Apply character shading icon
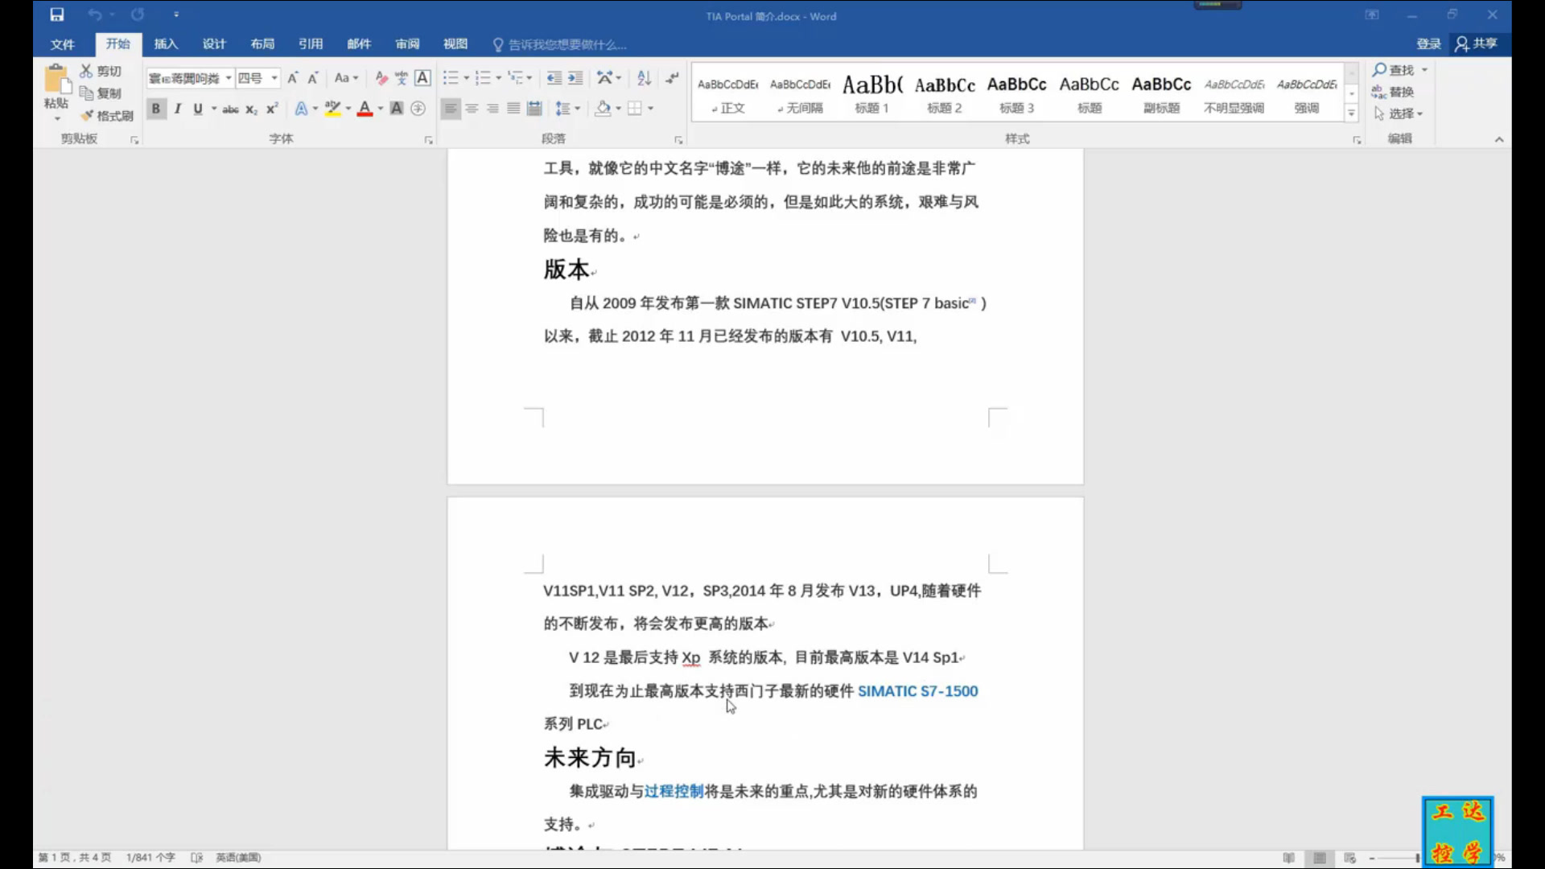 pyautogui.click(x=397, y=109)
